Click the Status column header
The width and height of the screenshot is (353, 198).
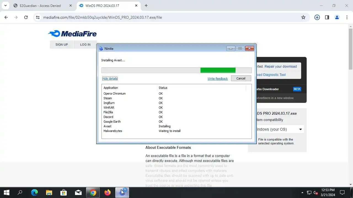click(x=201, y=88)
